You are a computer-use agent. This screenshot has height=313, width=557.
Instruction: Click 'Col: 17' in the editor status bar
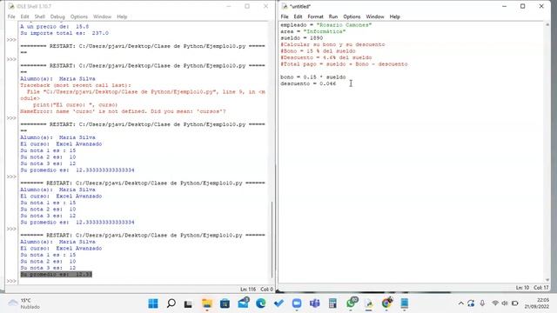[x=541, y=288]
